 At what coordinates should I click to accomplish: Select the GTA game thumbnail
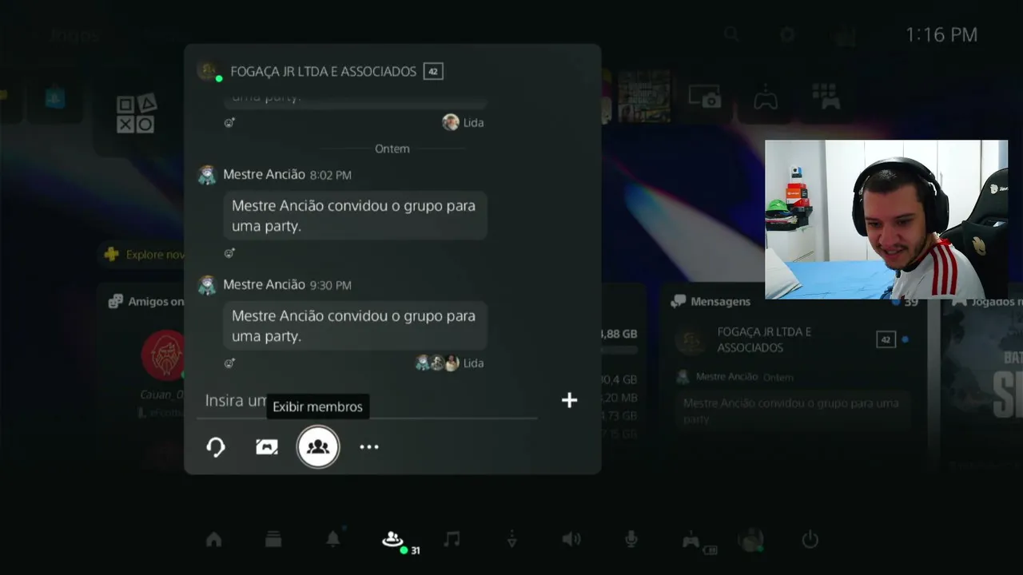(644, 97)
